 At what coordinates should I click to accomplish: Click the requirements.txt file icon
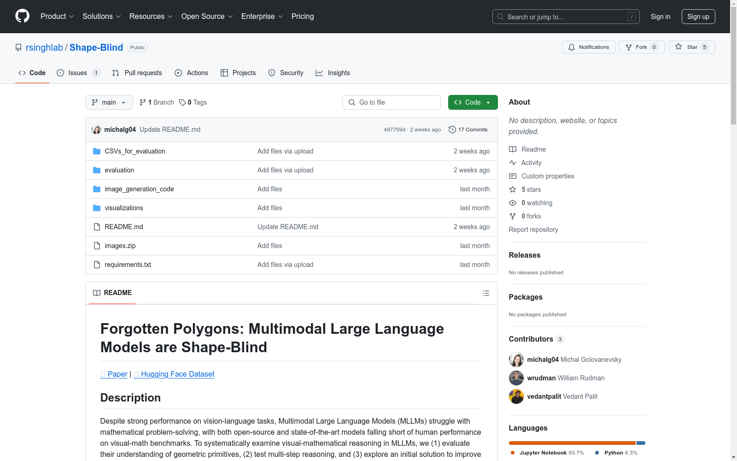pos(97,265)
